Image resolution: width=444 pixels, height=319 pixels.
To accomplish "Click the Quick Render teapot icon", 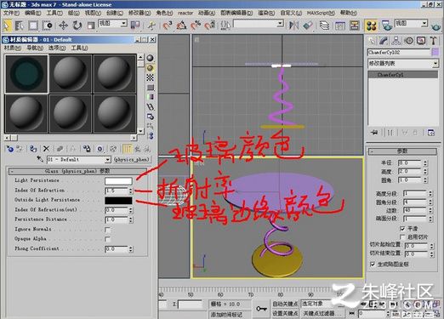I will (x=435, y=27).
